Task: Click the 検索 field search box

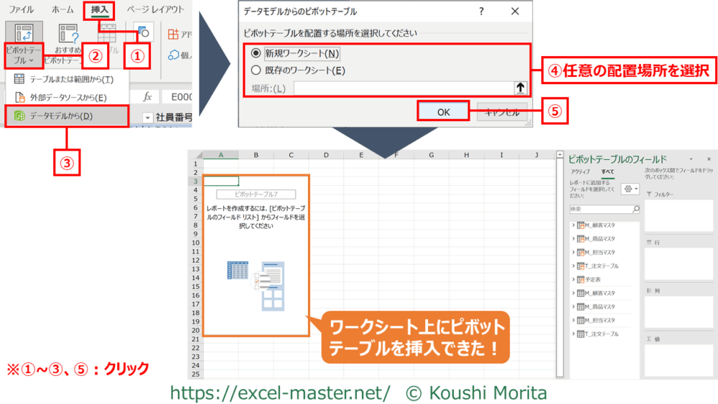Action: (x=599, y=210)
